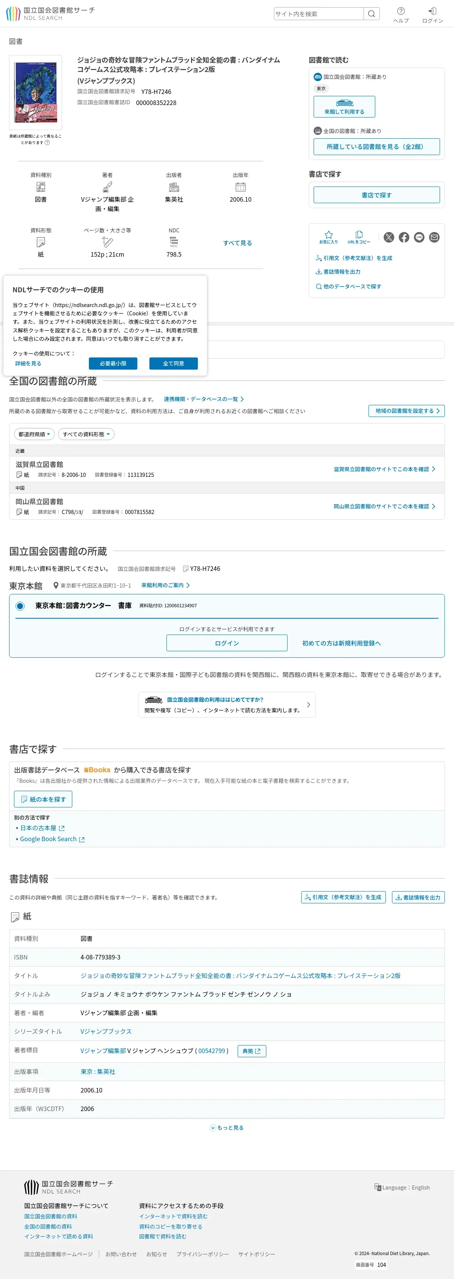Click the ログイン button in holdings box
The height and width of the screenshot is (1279, 454).
[x=227, y=643]
